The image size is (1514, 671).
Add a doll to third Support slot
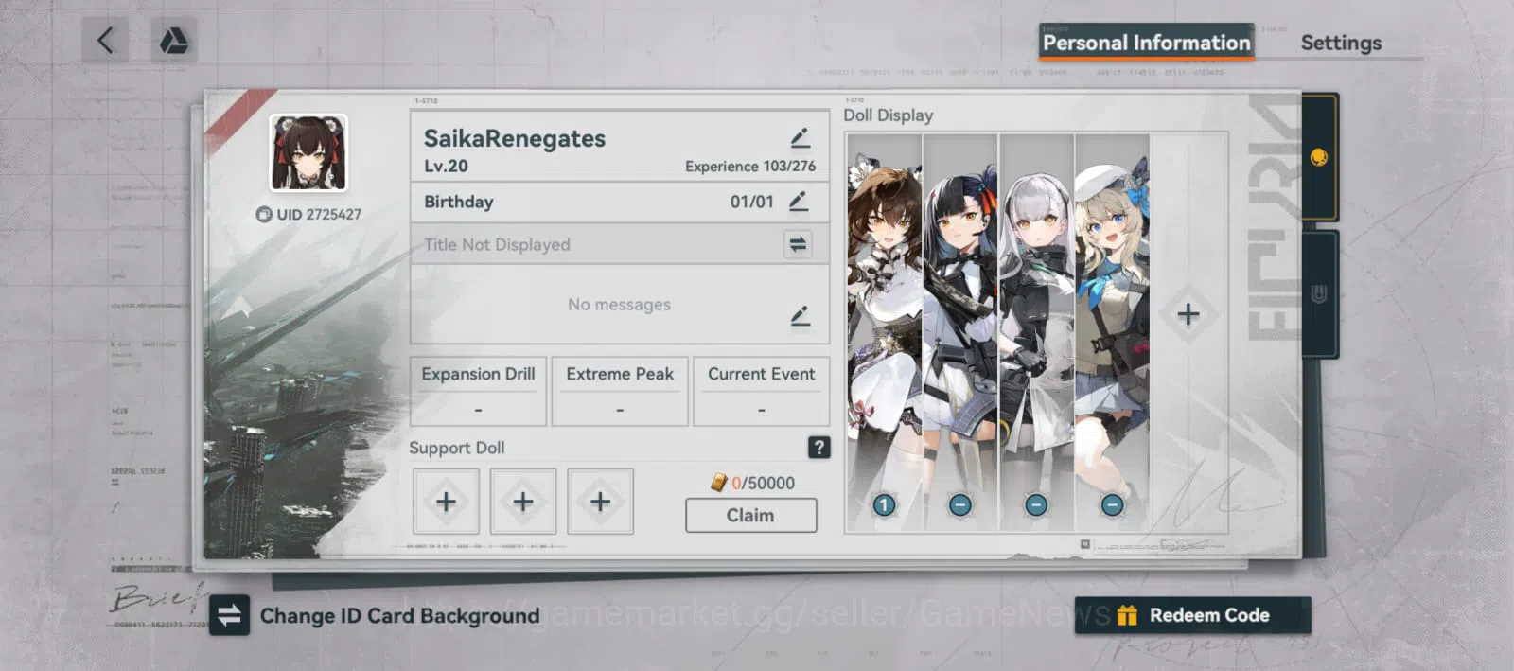pyautogui.click(x=600, y=502)
